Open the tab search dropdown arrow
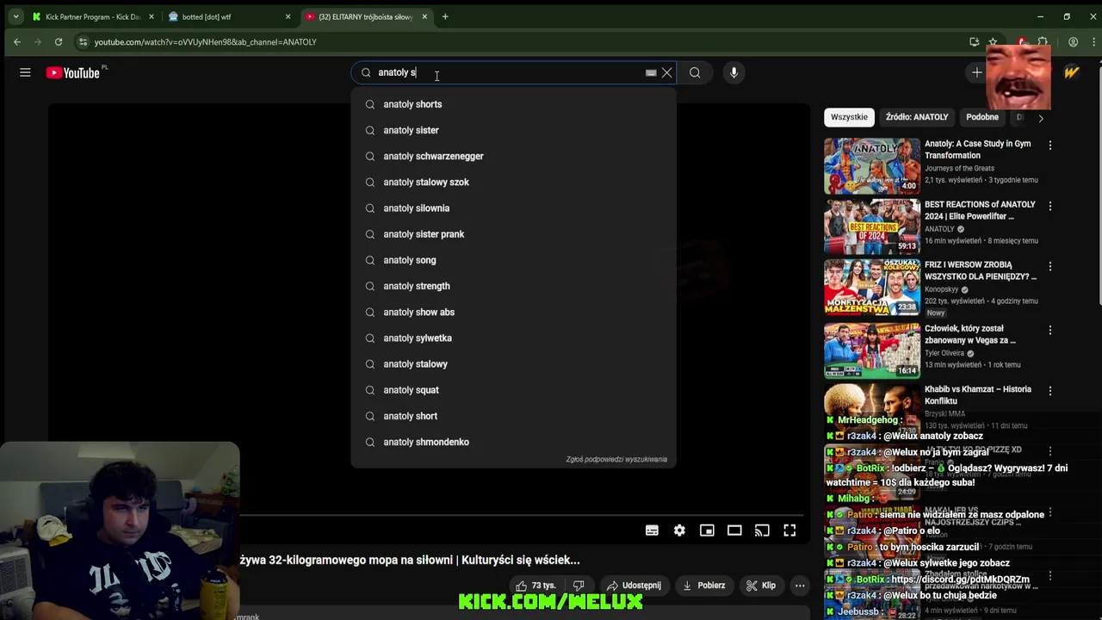The image size is (1102, 620). [x=15, y=16]
